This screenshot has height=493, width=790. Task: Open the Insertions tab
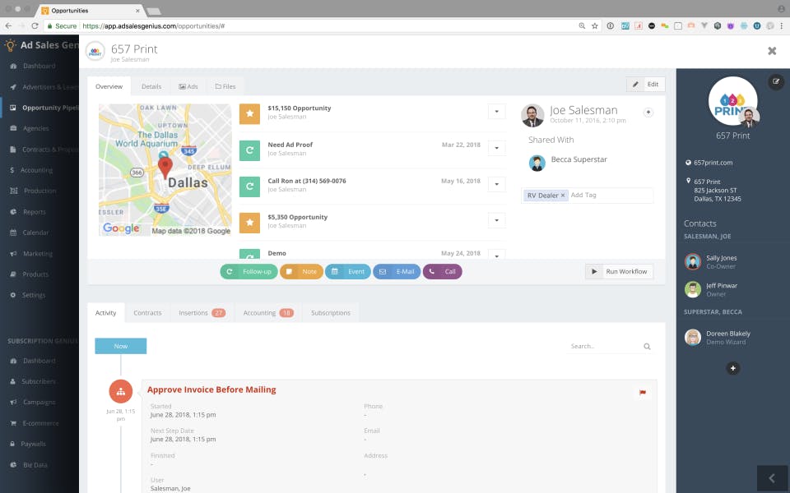point(202,313)
